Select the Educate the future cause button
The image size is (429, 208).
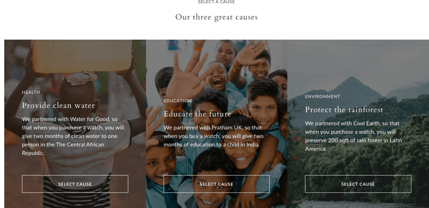point(217,184)
